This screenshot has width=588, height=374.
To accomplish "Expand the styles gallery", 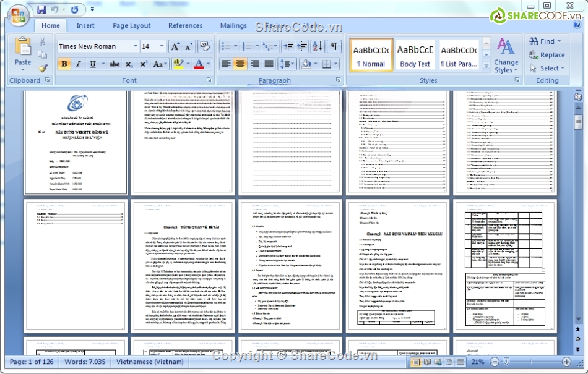I will coord(486,67).
